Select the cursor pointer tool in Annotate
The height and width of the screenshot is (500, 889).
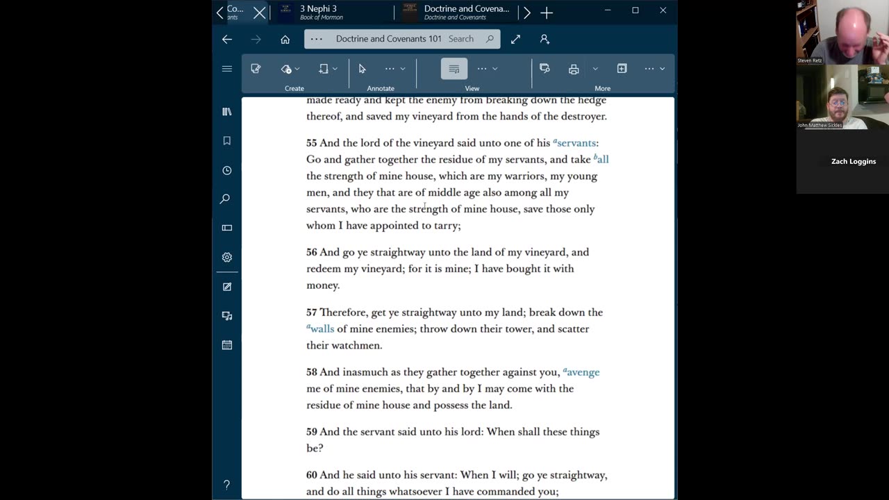(362, 69)
